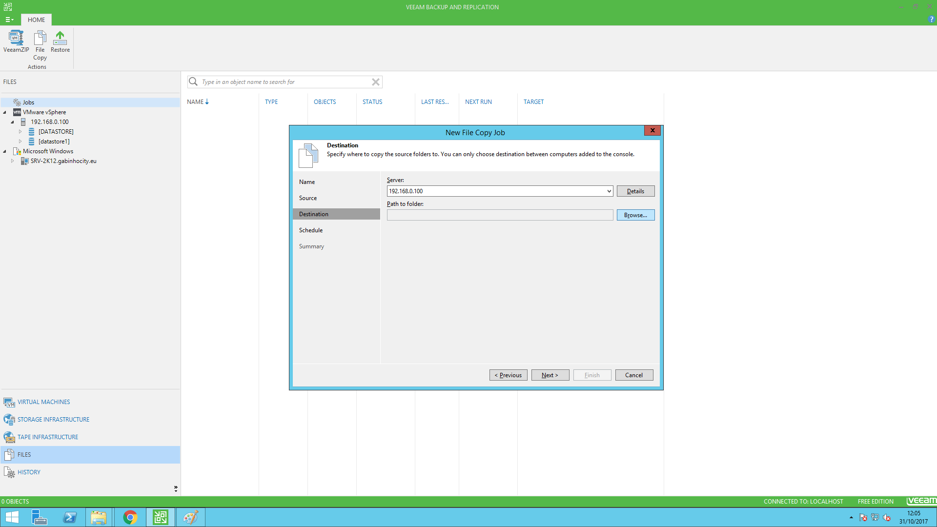Viewport: 937px width, 527px height.
Task: Click the network tray icon
Action: (875, 517)
